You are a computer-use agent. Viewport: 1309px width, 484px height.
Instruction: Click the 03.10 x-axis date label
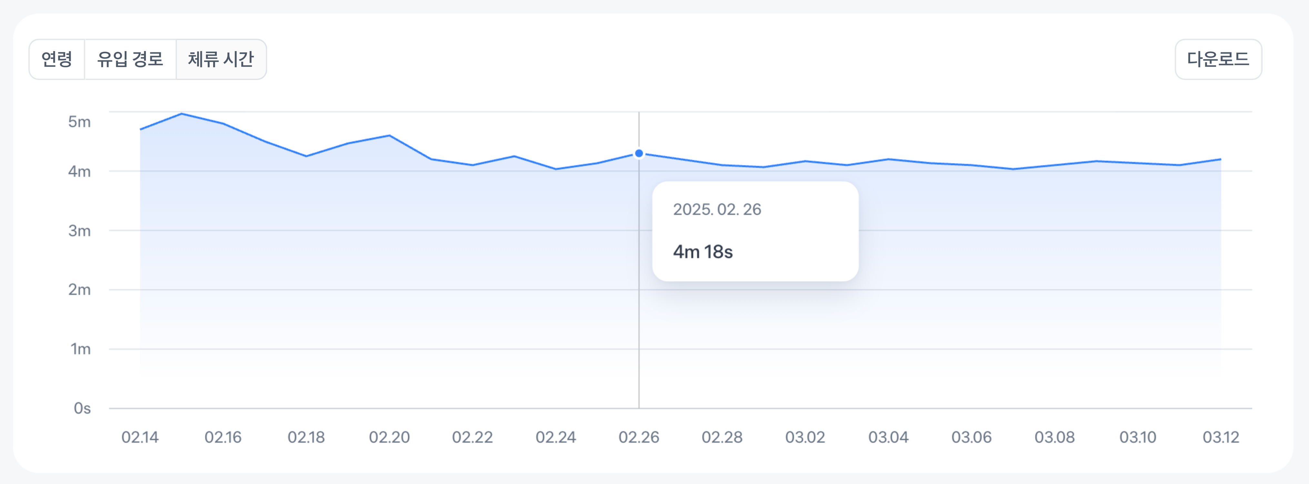(x=1137, y=437)
